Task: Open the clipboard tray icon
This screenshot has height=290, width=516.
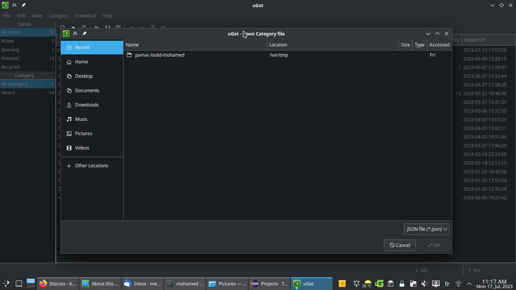Action: click(391, 284)
